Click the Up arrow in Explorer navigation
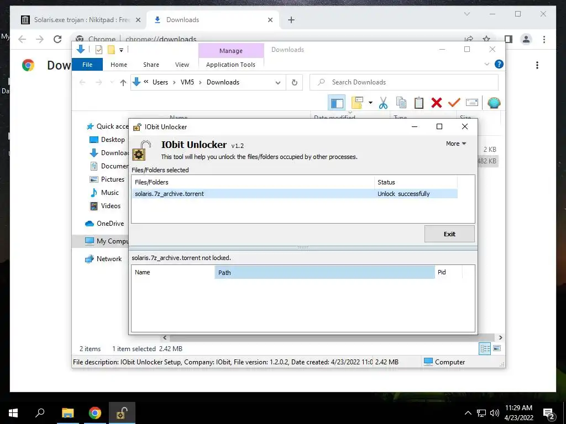 123,83
